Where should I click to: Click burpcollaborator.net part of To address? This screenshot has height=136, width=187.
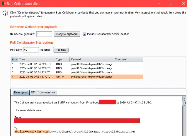[x=119, y=131]
